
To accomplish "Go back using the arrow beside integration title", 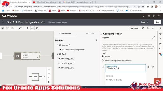I will (x=3, y=22).
